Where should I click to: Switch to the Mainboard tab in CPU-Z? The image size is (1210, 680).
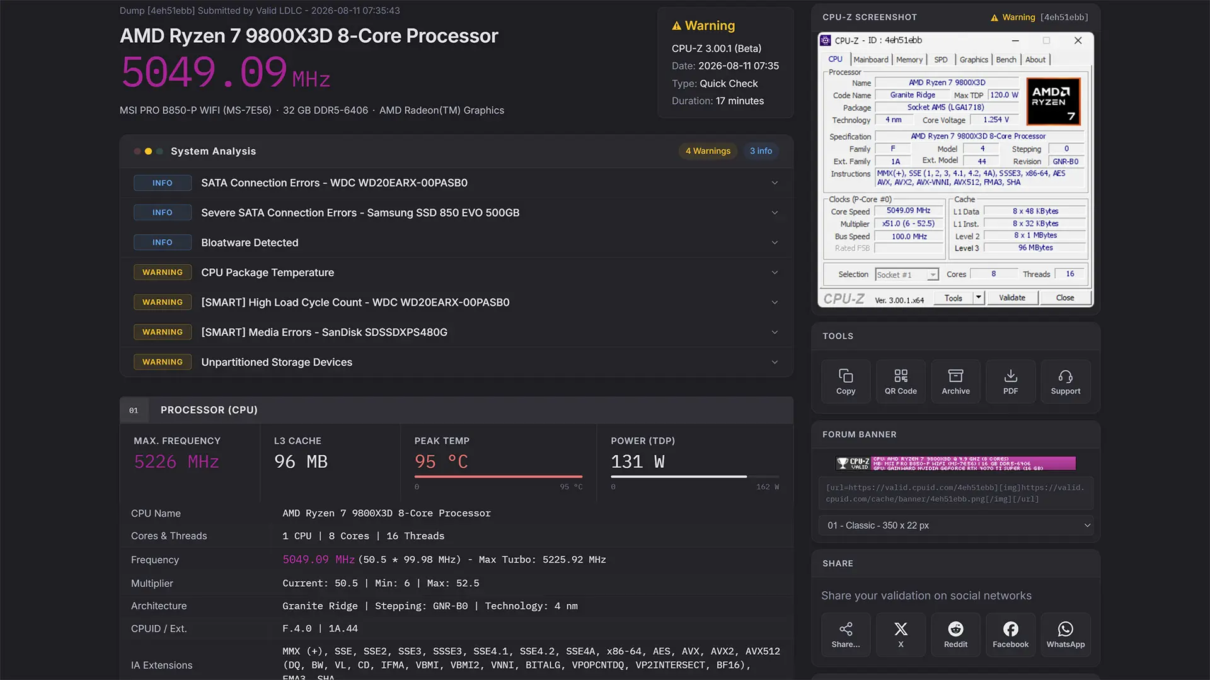[x=870, y=60]
